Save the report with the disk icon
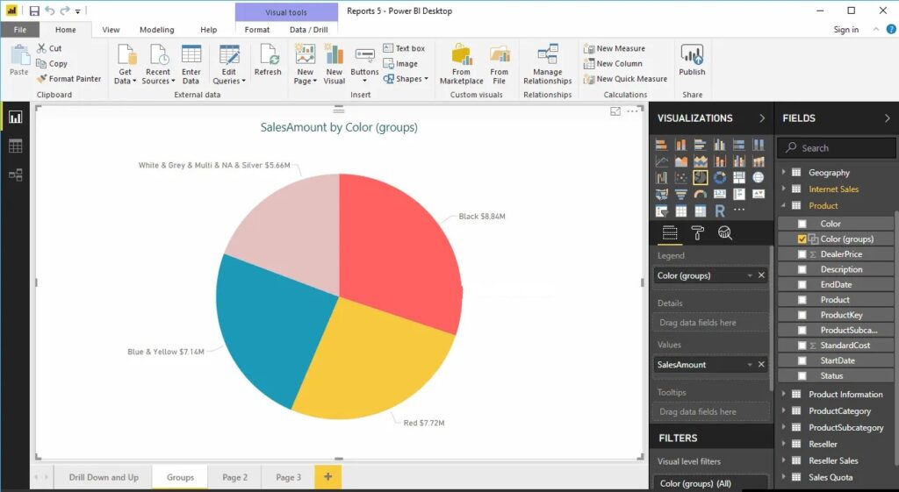Image resolution: width=899 pixels, height=492 pixels. [x=34, y=11]
